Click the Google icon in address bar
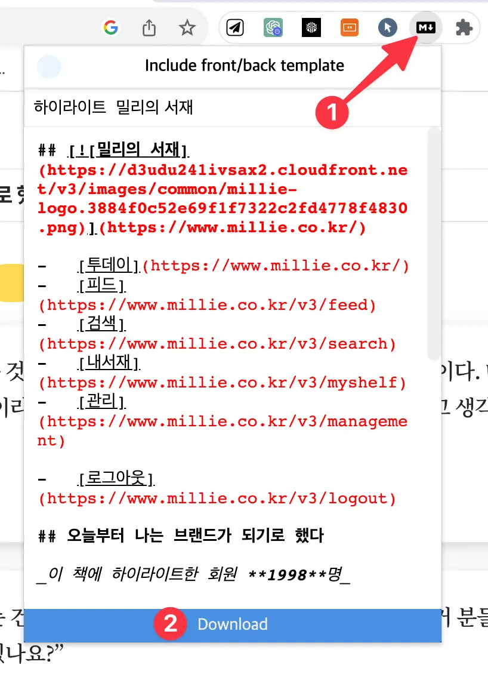This screenshot has height=677, width=488. point(111,27)
